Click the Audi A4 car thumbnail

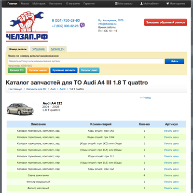pyautogui.click(x=20, y=109)
